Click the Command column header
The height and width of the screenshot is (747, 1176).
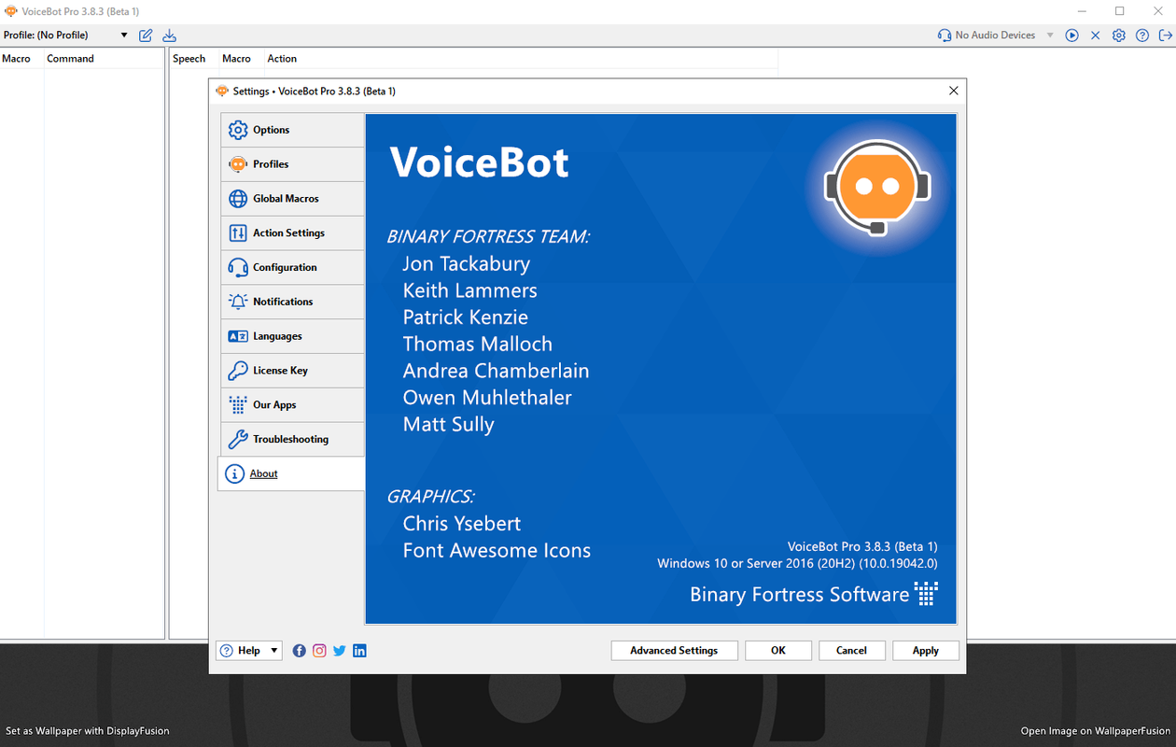pos(71,58)
